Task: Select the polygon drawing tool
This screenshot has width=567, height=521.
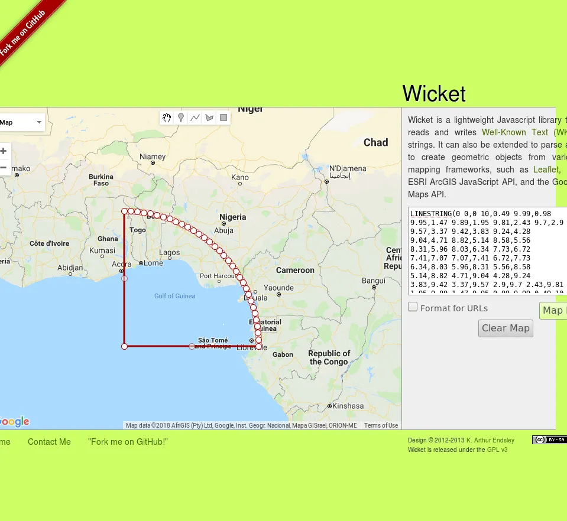Action: (x=209, y=118)
